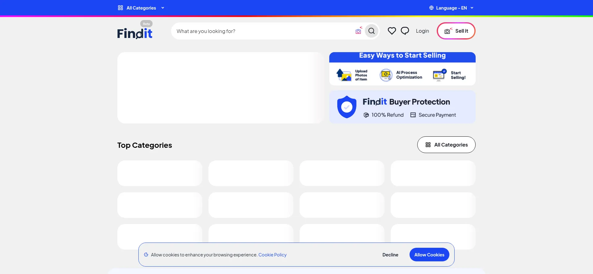Click the 'Upload Photos of Item' label
The image size is (593, 274).
361,75
